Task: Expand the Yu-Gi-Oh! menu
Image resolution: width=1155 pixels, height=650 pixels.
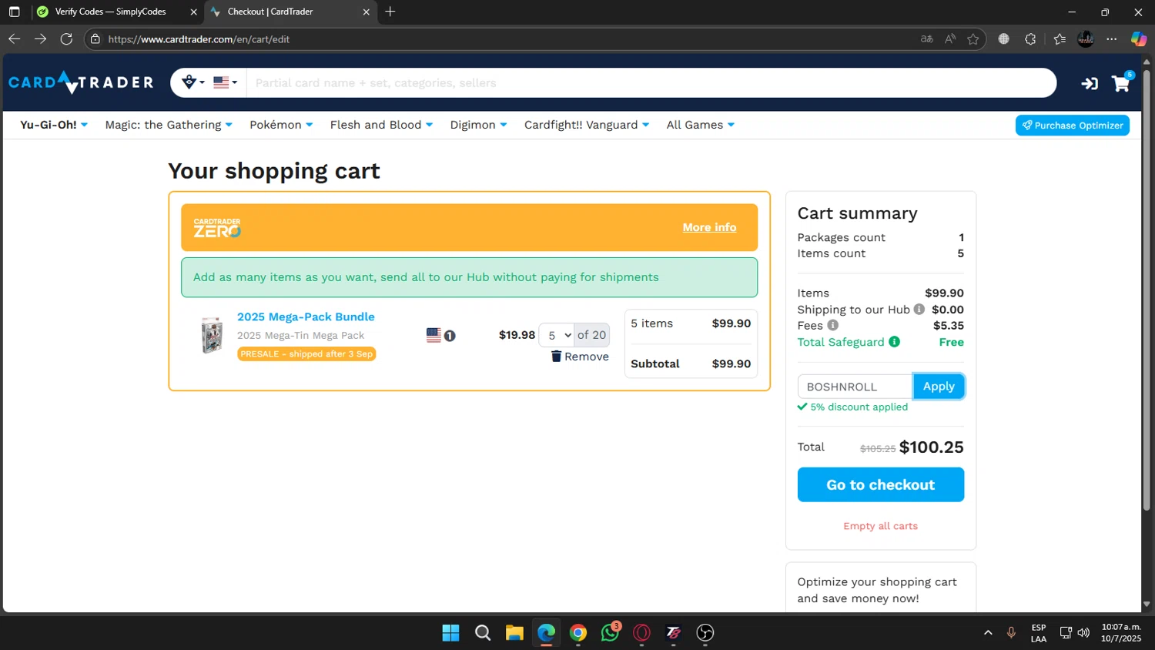Action: (x=54, y=125)
